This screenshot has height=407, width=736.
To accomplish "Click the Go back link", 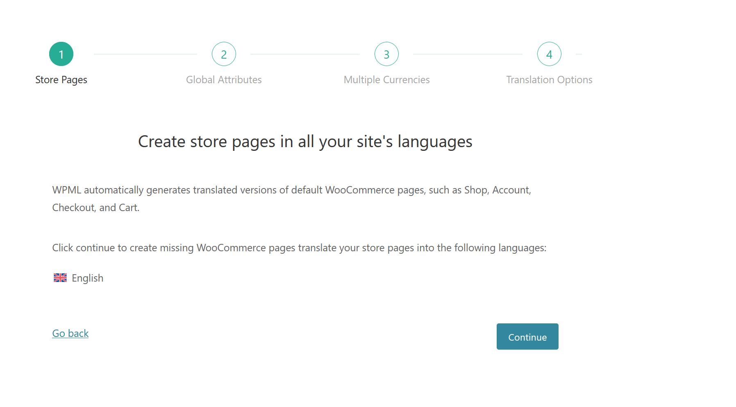I will (x=70, y=333).
